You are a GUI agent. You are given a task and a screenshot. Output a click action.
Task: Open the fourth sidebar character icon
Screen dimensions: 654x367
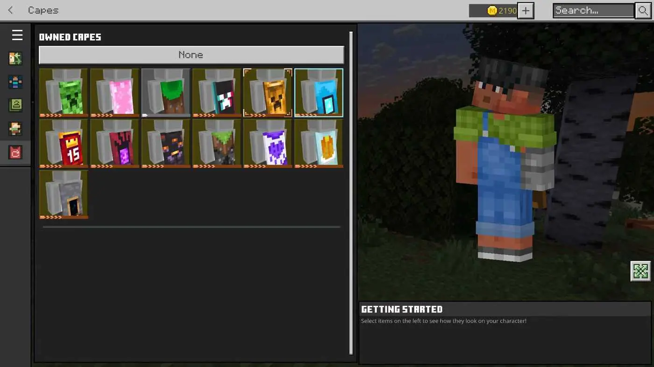tap(15, 129)
